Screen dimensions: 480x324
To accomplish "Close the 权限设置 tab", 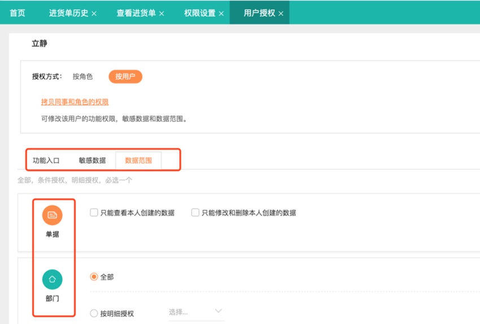I will point(221,13).
